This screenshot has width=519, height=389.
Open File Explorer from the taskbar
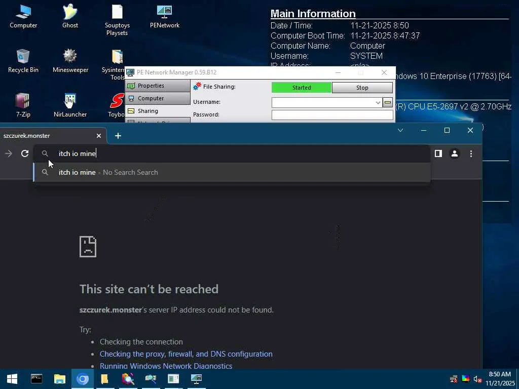pos(60,379)
